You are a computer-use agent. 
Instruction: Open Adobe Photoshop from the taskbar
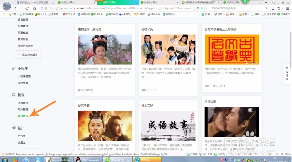(x=58, y=160)
